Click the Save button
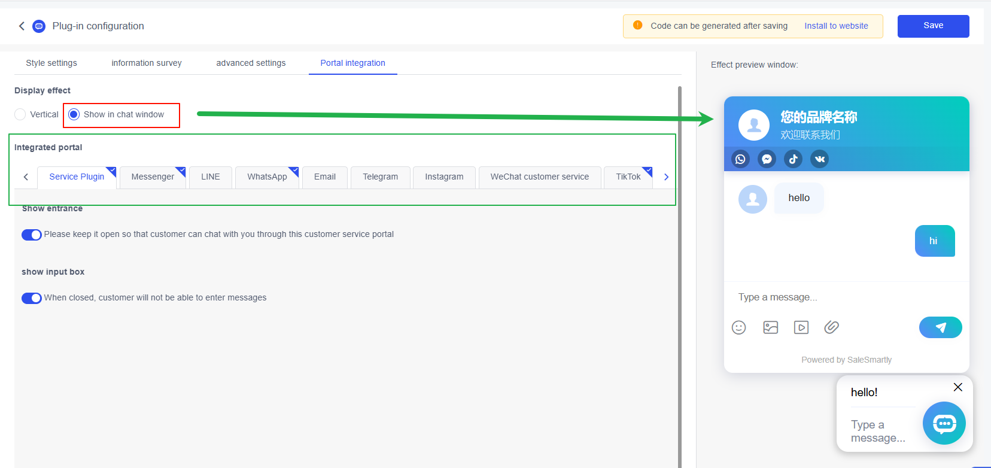The width and height of the screenshot is (991, 468). [933, 26]
